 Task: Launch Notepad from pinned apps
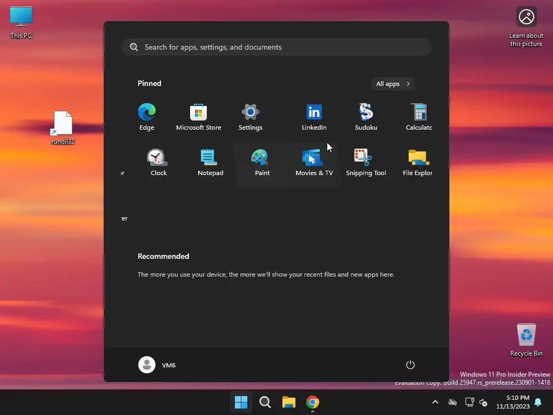pos(210,162)
